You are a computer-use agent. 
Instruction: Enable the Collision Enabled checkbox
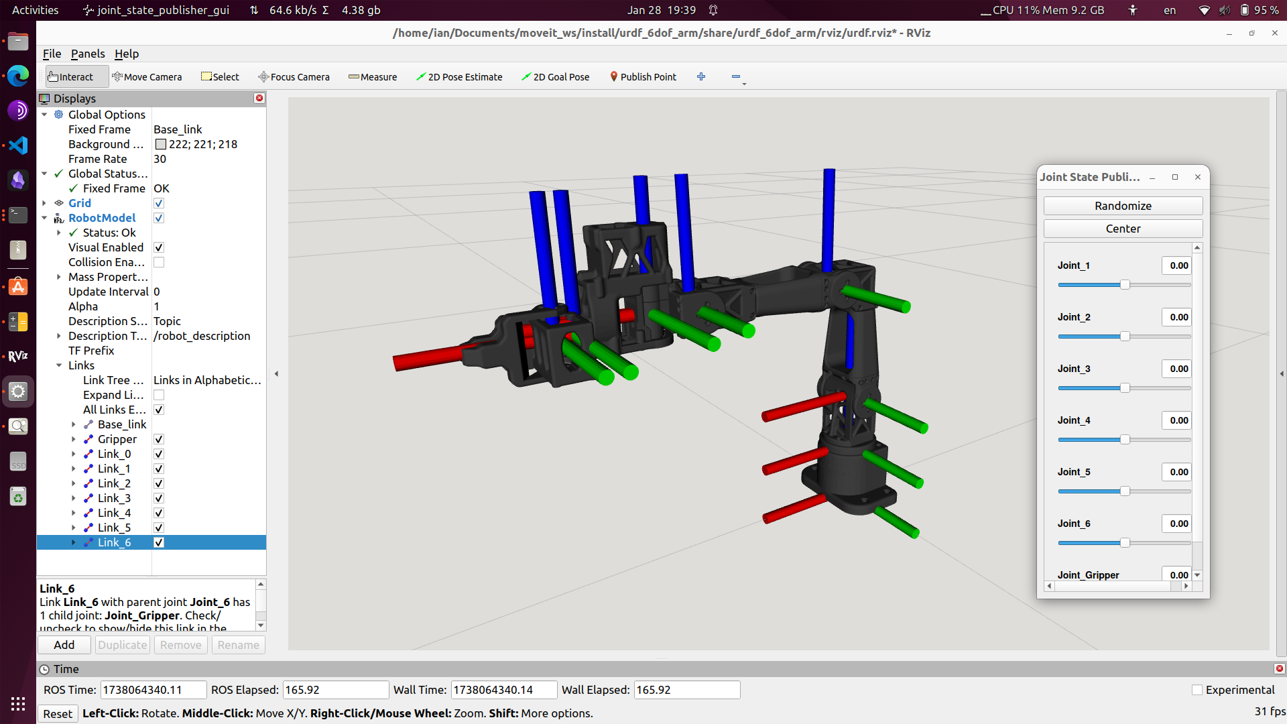click(x=159, y=262)
